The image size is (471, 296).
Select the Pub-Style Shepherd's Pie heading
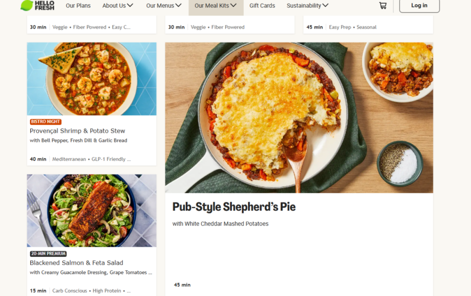point(234,207)
